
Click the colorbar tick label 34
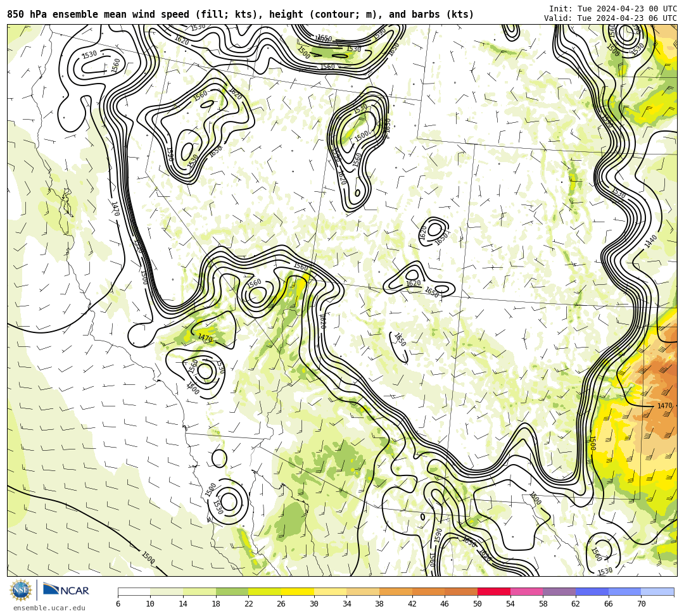point(347,604)
